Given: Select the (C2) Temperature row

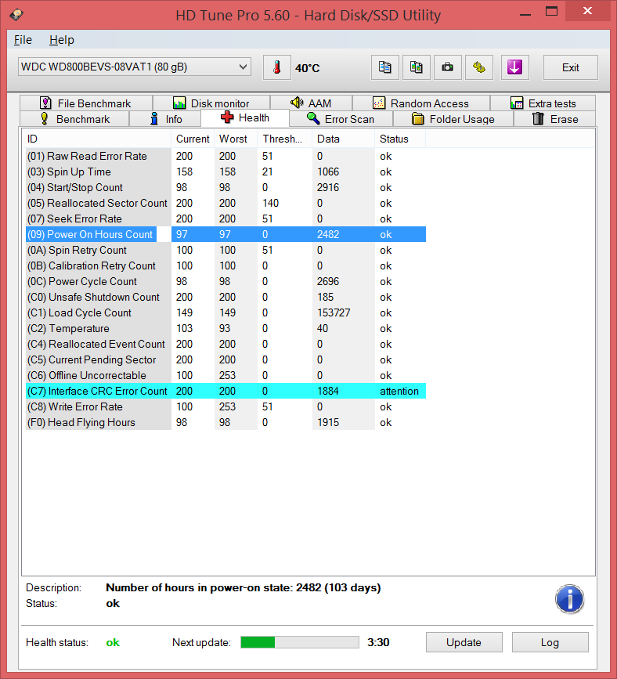Looking at the screenshot, I should coord(226,328).
